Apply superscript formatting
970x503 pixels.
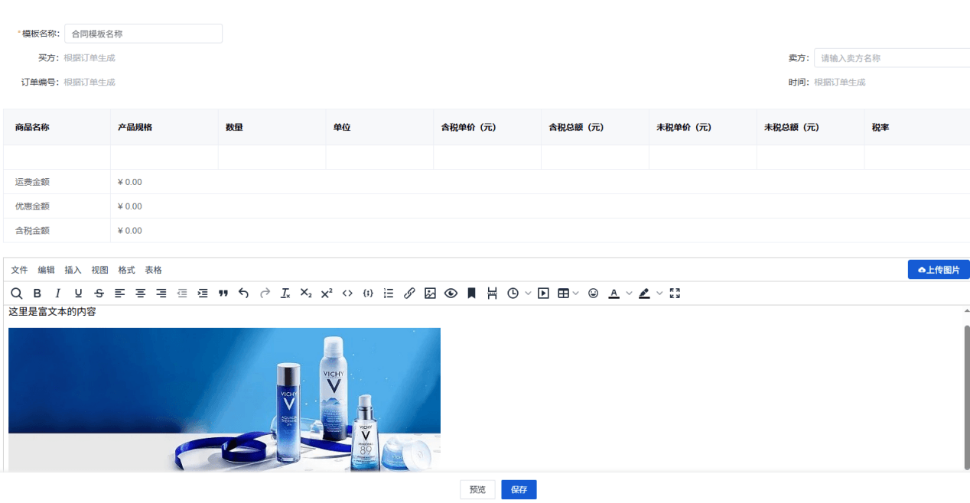tap(327, 293)
